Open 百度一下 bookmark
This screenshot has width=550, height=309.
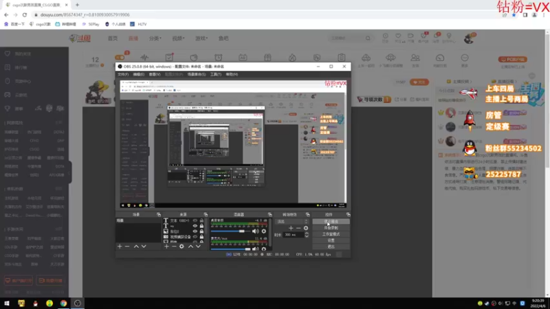(14, 24)
